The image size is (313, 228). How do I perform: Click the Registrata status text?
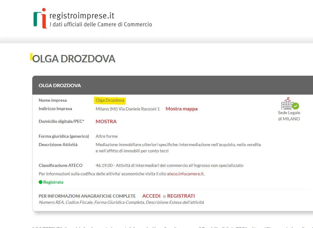tap(53, 182)
